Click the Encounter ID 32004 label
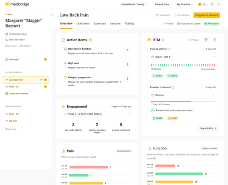Screen dimensions: 228x185 (189, 24)
